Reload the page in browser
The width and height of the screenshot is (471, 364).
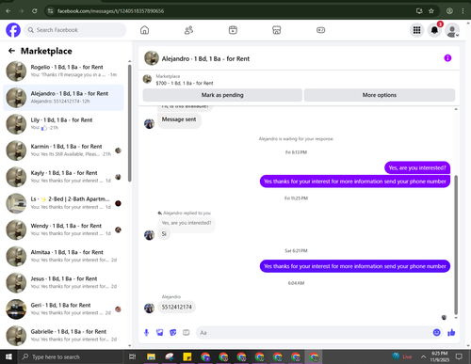35,11
